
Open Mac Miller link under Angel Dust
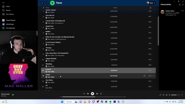51,29
